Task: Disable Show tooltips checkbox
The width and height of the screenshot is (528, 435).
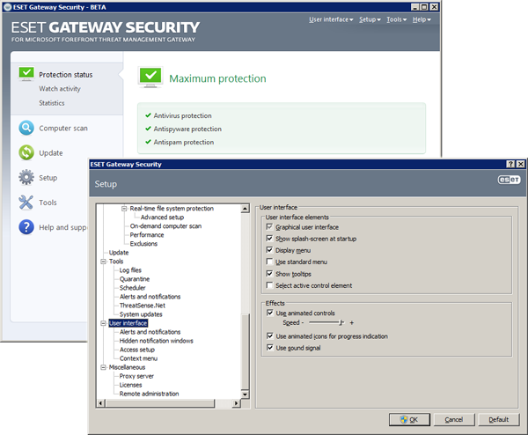Action: pyautogui.click(x=269, y=274)
